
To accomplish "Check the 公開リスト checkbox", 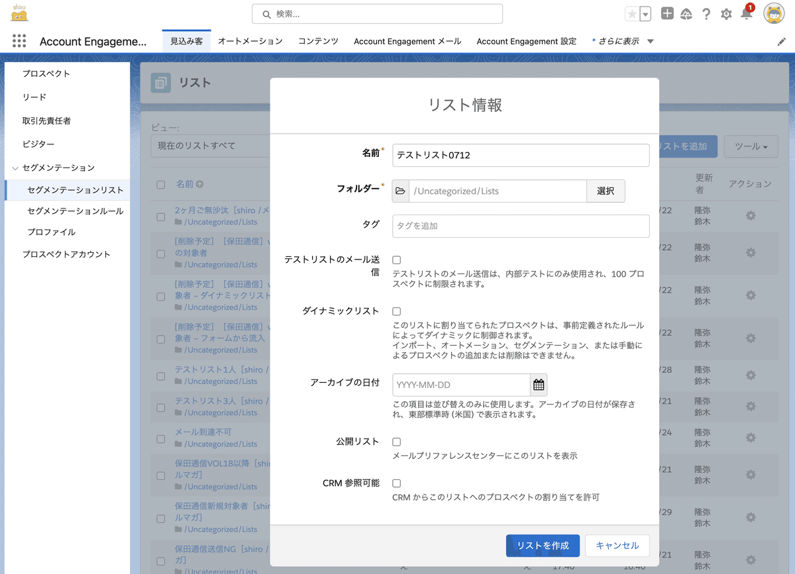I will [x=397, y=442].
